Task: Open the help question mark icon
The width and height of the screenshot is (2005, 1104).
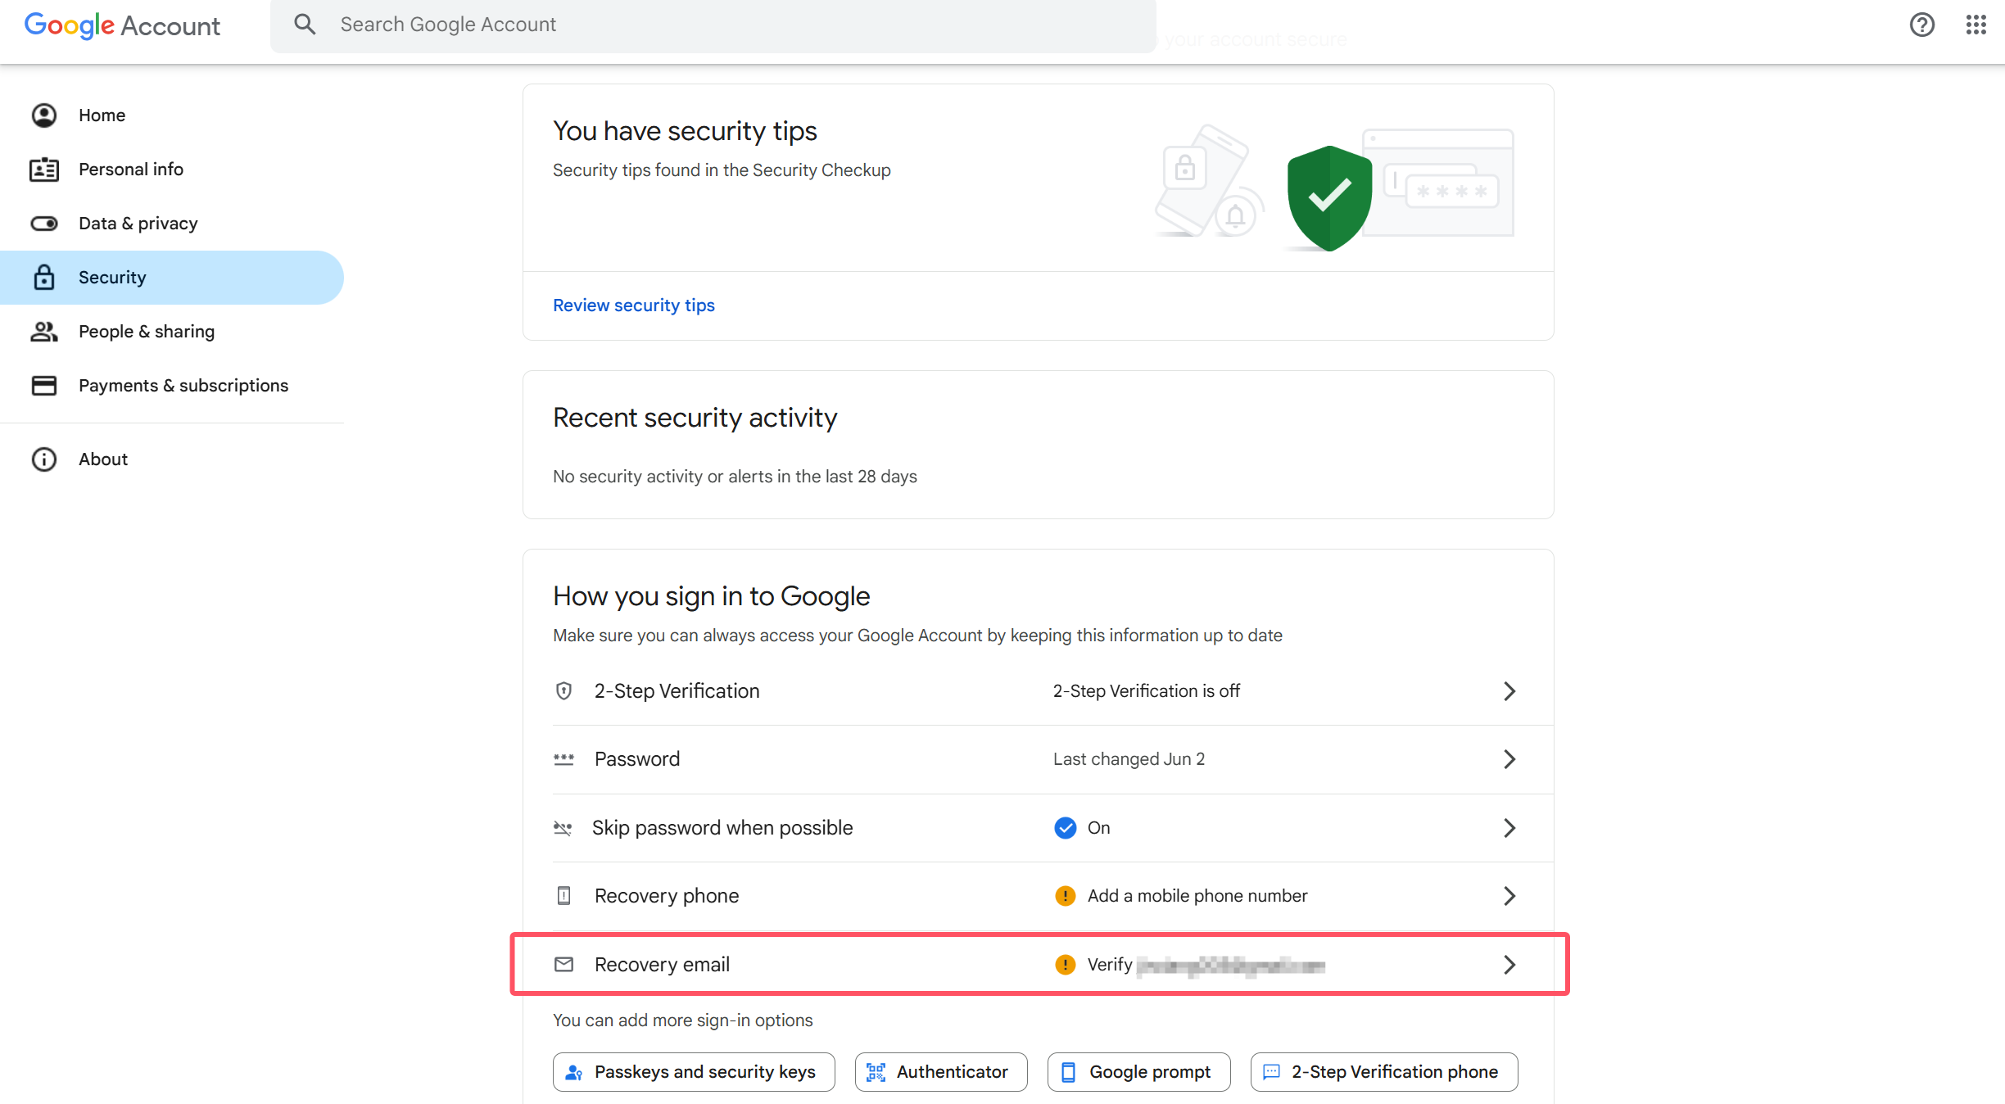Action: click(x=1921, y=25)
